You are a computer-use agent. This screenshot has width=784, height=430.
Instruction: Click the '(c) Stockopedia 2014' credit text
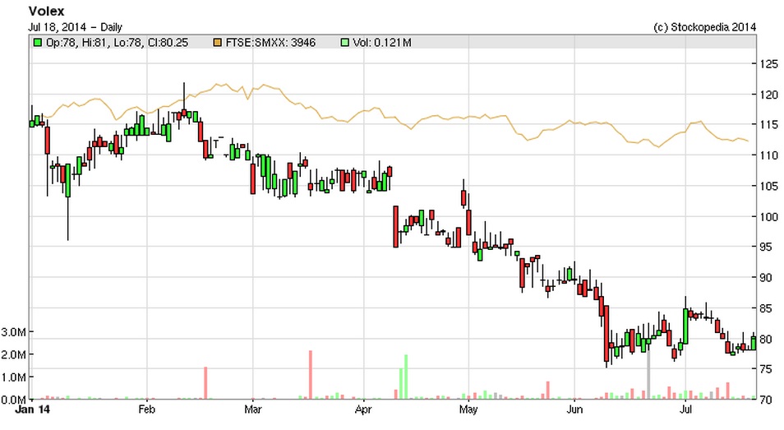click(704, 27)
